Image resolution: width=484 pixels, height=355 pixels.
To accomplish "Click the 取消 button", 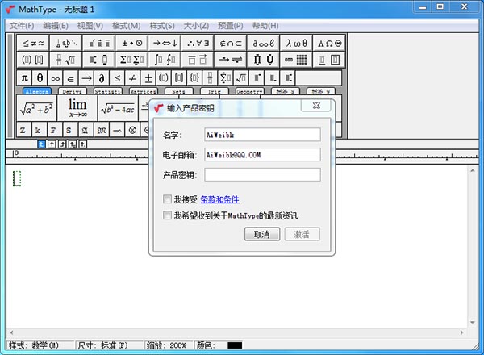I will (262, 234).
